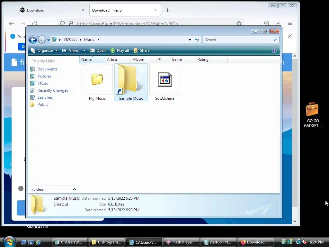The image size is (329, 247).
Task: Switch to startup - N... taskbar button
Action: pos(218,242)
